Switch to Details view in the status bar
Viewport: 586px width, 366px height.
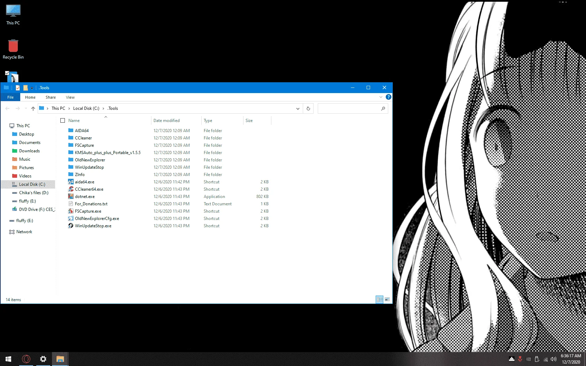click(x=380, y=299)
